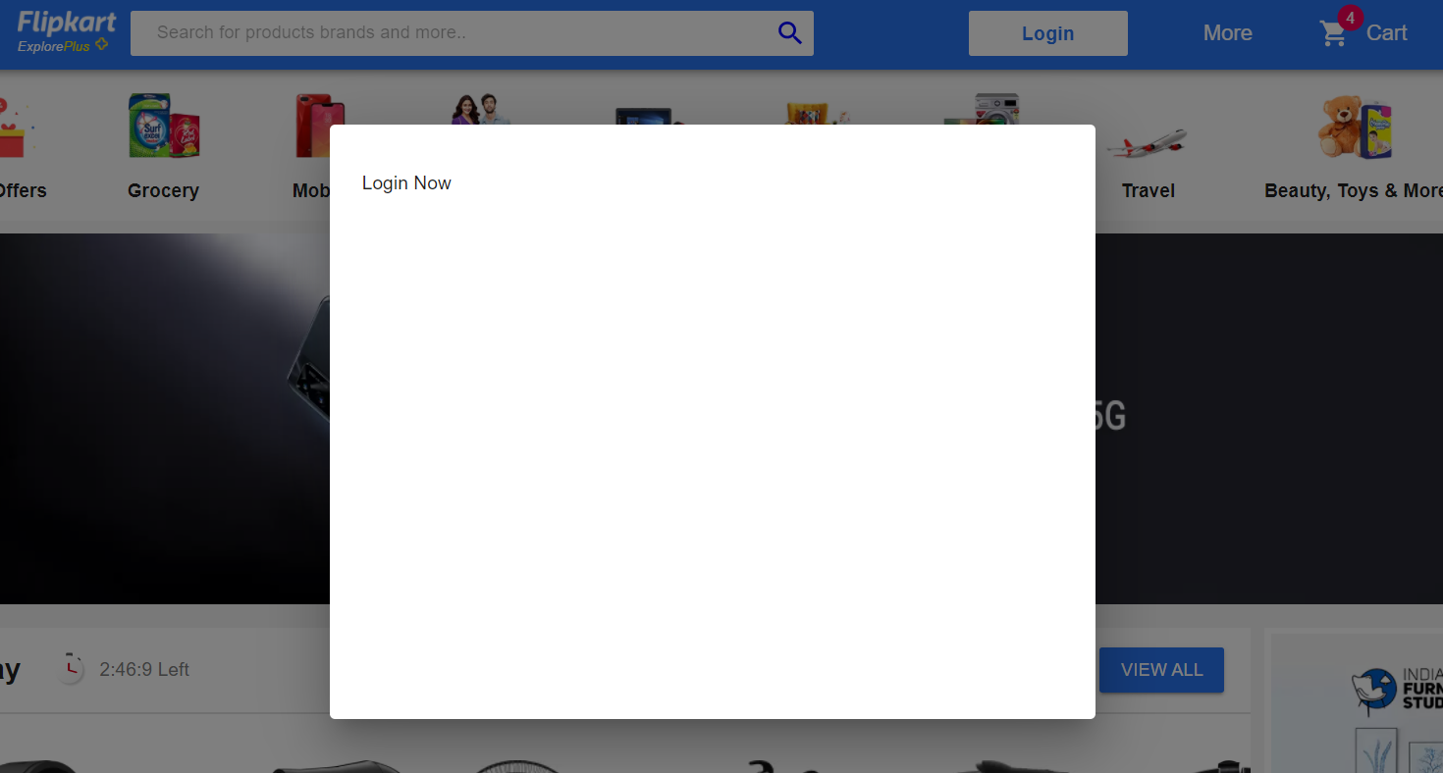Open the shopping cart icon

pyautogui.click(x=1333, y=34)
